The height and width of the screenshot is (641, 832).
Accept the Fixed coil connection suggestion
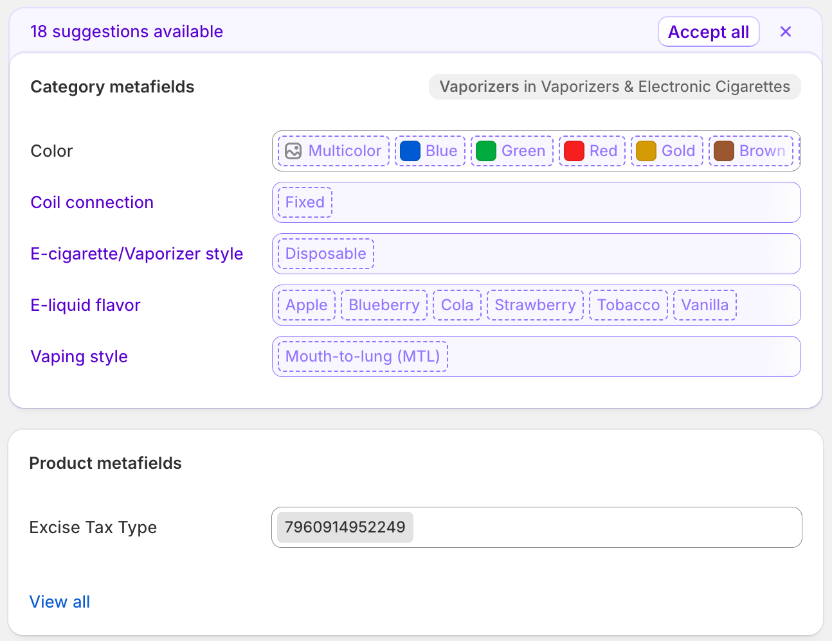coord(305,202)
